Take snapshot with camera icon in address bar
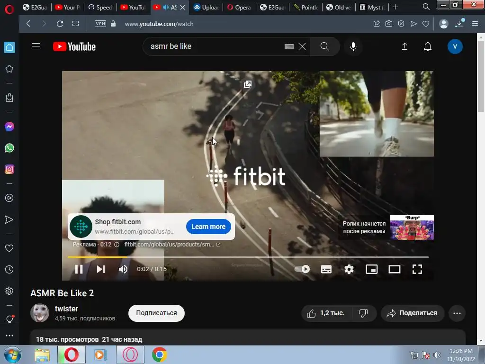This screenshot has height=364, width=485. pyautogui.click(x=389, y=24)
